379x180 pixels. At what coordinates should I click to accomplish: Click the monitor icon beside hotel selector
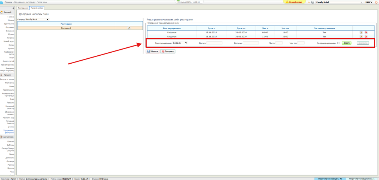[x=313, y=2]
